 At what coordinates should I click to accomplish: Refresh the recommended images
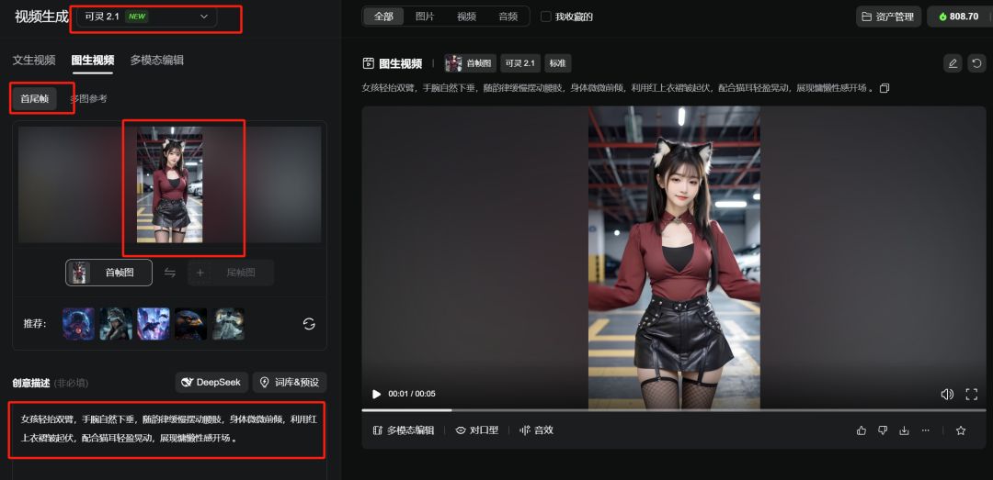tap(309, 324)
